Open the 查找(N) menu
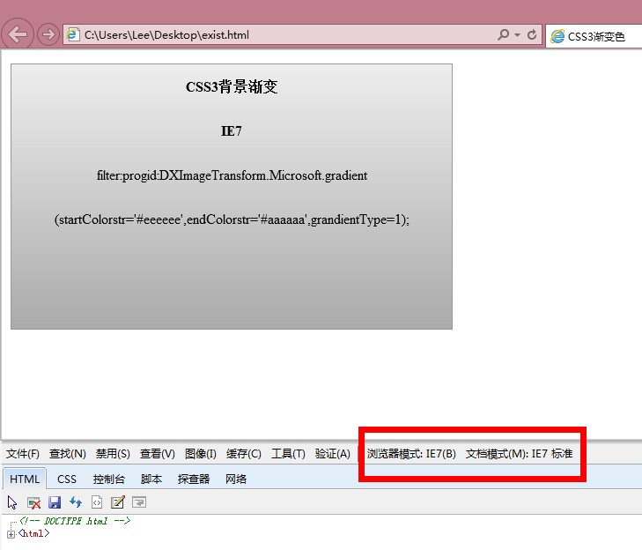The height and width of the screenshot is (550, 642). [x=68, y=454]
